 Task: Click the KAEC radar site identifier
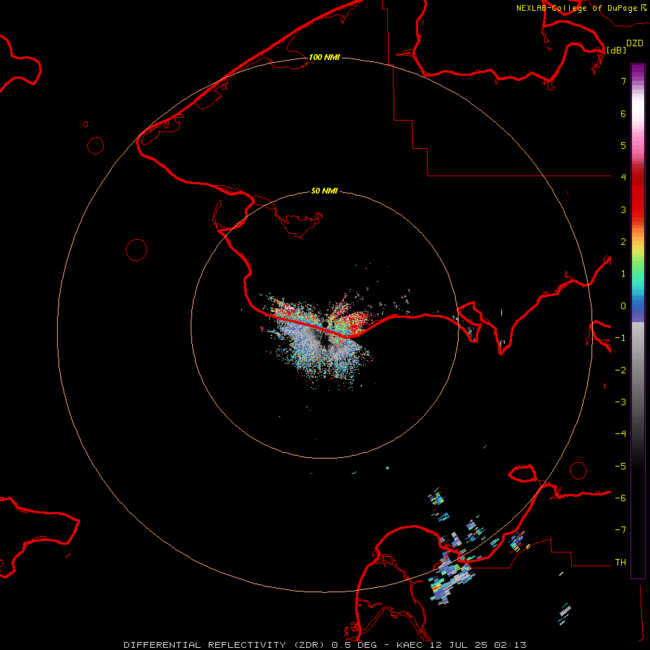(x=410, y=645)
